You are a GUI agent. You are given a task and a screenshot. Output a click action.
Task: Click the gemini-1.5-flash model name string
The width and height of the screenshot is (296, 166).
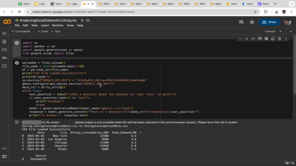[x=117, y=108]
